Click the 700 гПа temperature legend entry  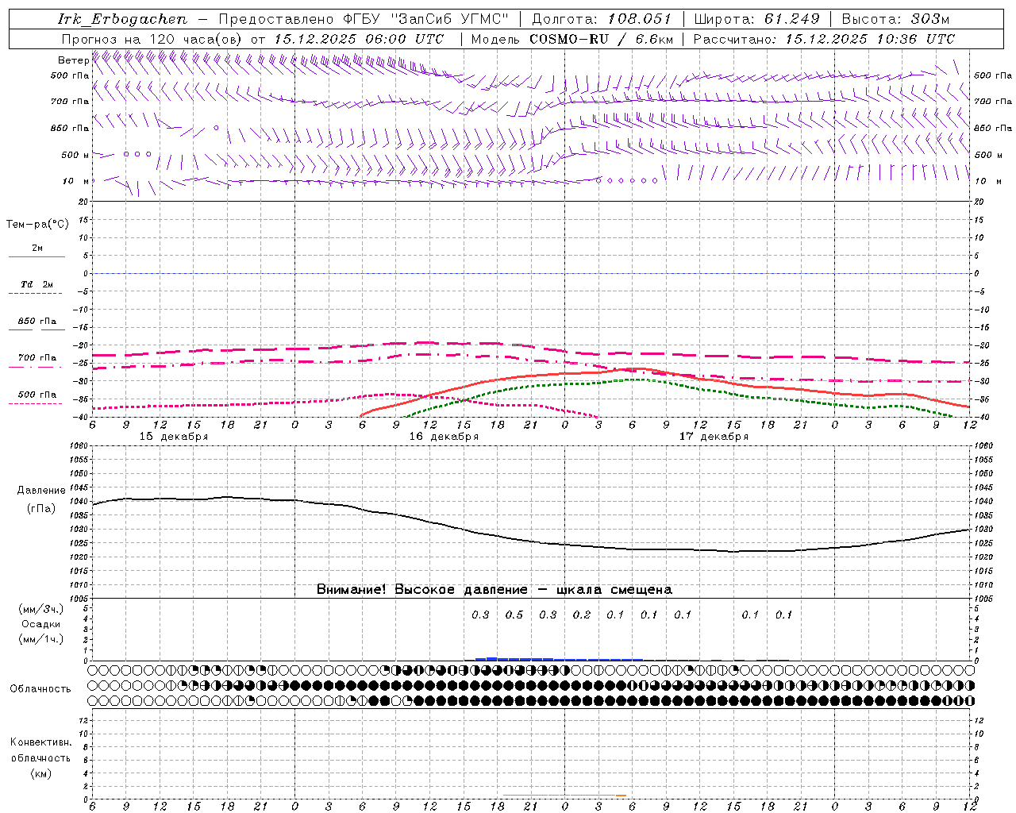[37, 358]
